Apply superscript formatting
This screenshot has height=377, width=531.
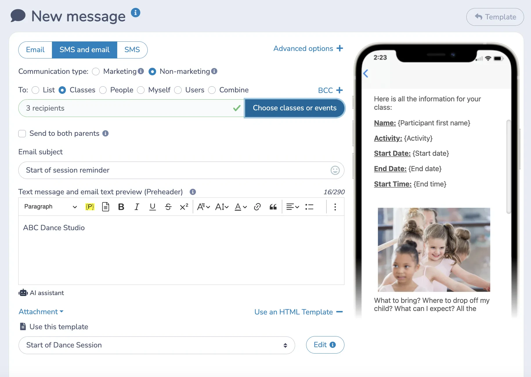[184, 207]
